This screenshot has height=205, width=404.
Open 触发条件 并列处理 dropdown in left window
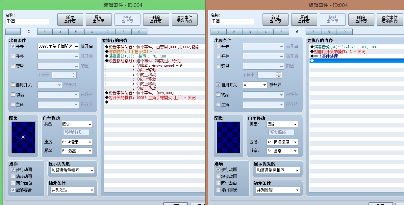(x=72, y=190)
